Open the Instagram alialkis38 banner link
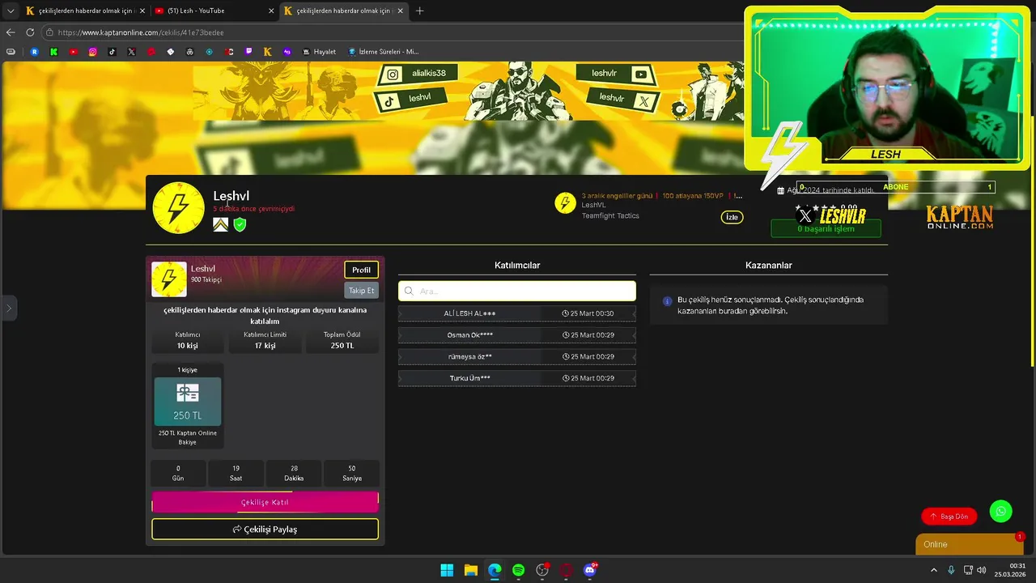This screenshot has width=1036, height=583. pos(417,74)
